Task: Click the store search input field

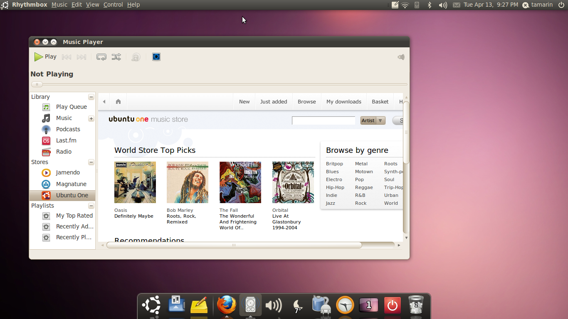Action: point(324,120)
